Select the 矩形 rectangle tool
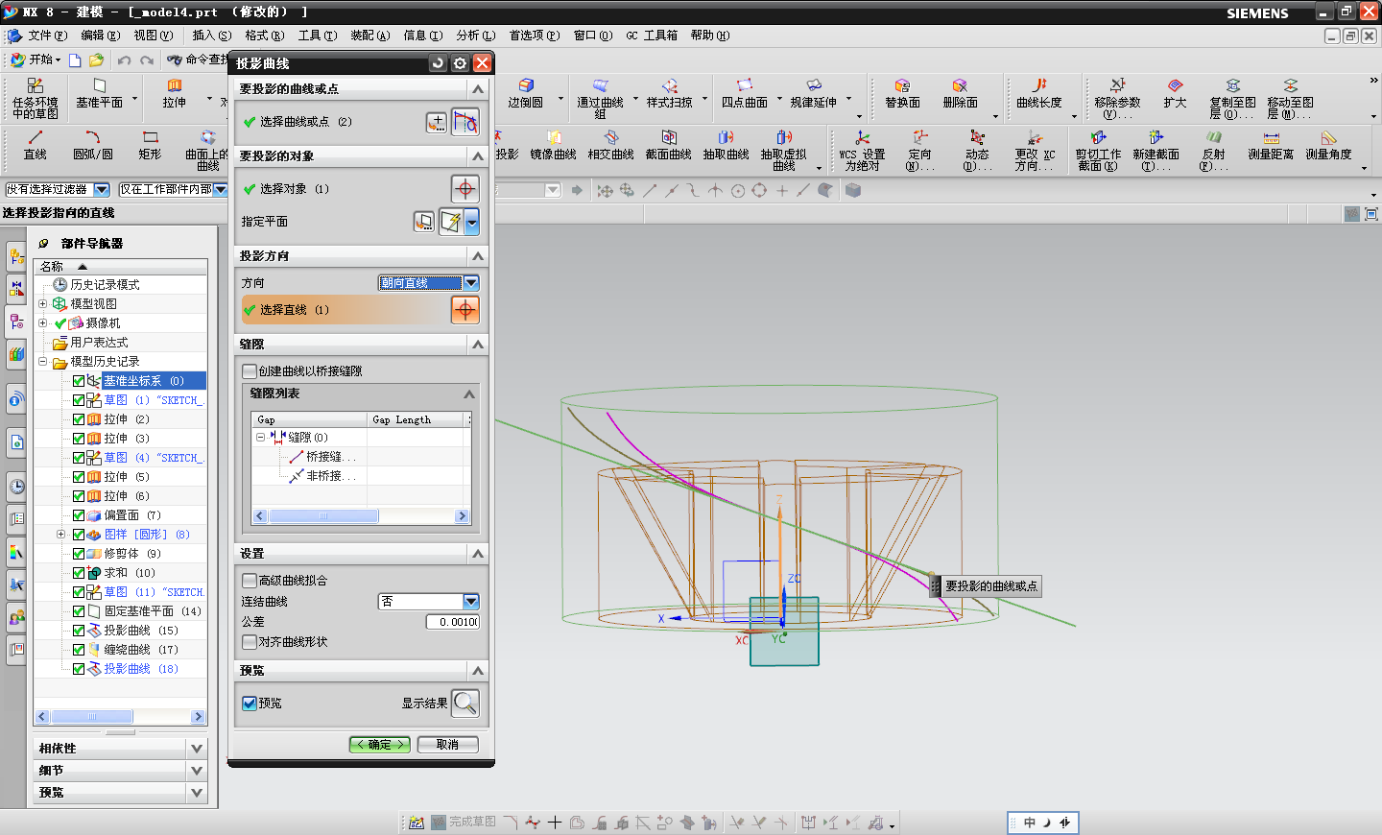The width and height of the screenshot is (1382, 835). click(x=150, y=145)
